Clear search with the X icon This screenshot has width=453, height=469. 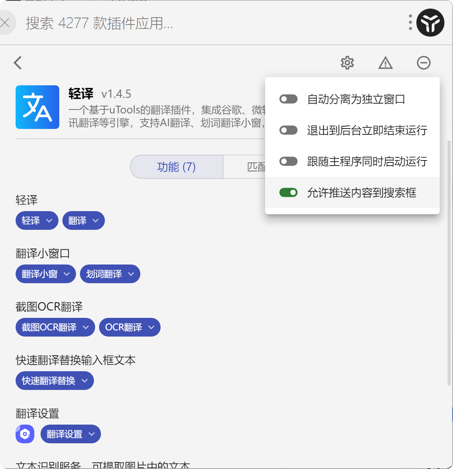[x=5, y=23]
